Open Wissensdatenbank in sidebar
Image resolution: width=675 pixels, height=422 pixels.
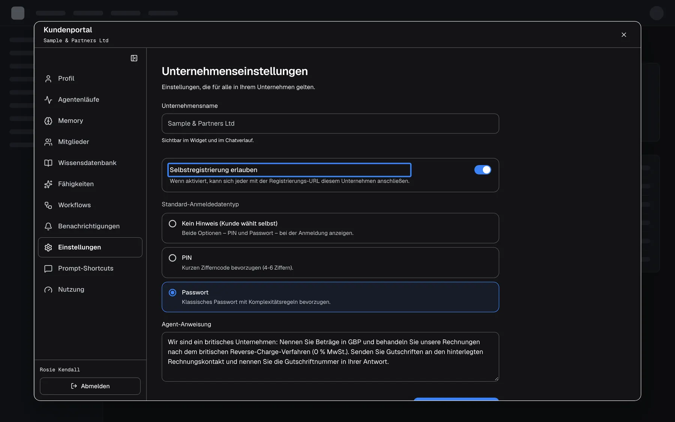pos(90,163)
